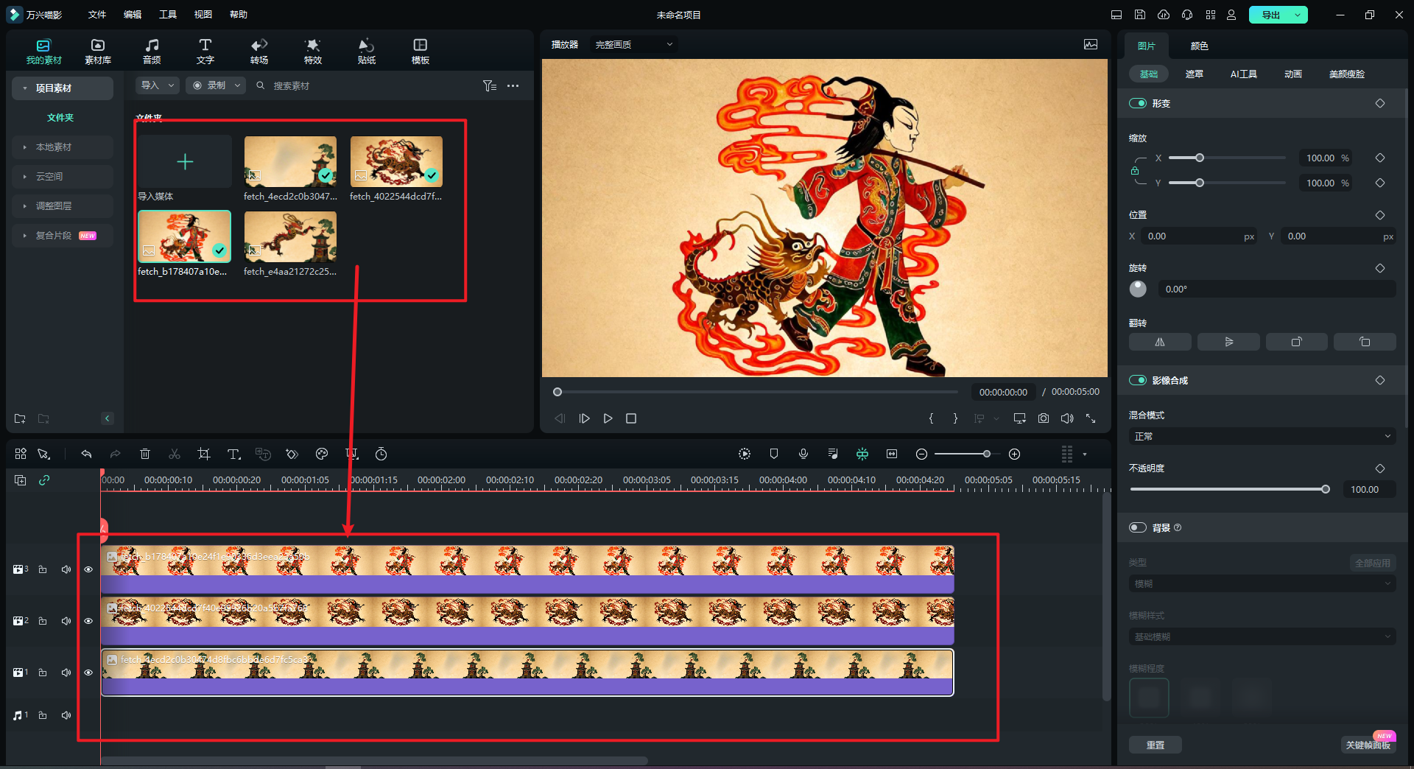Image resolution: width=1414 pixels, height=769 pixels.
Task: Enable the 背景 background switch
Action: (x=1138, y=527)
